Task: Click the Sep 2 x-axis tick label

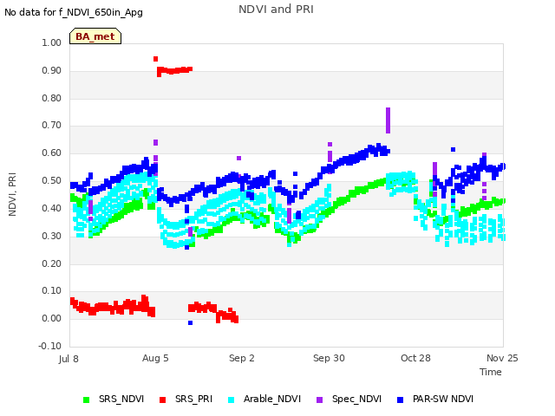Action: [242, 358]
